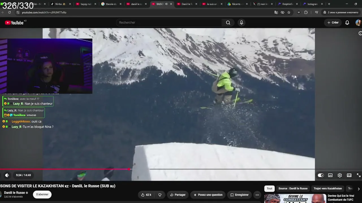This screenshot has width=362, height=203.
Task: Open the YouTube home logo
Action: pyautogui.click(x=14, y=23)
